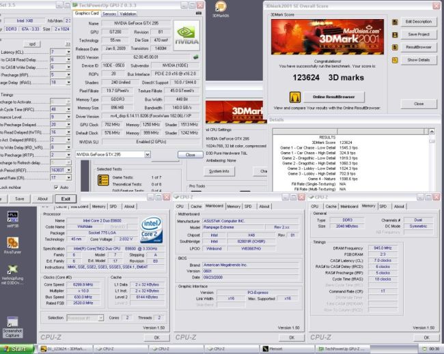Click the 123624 3D marks score text

point(328,78)
